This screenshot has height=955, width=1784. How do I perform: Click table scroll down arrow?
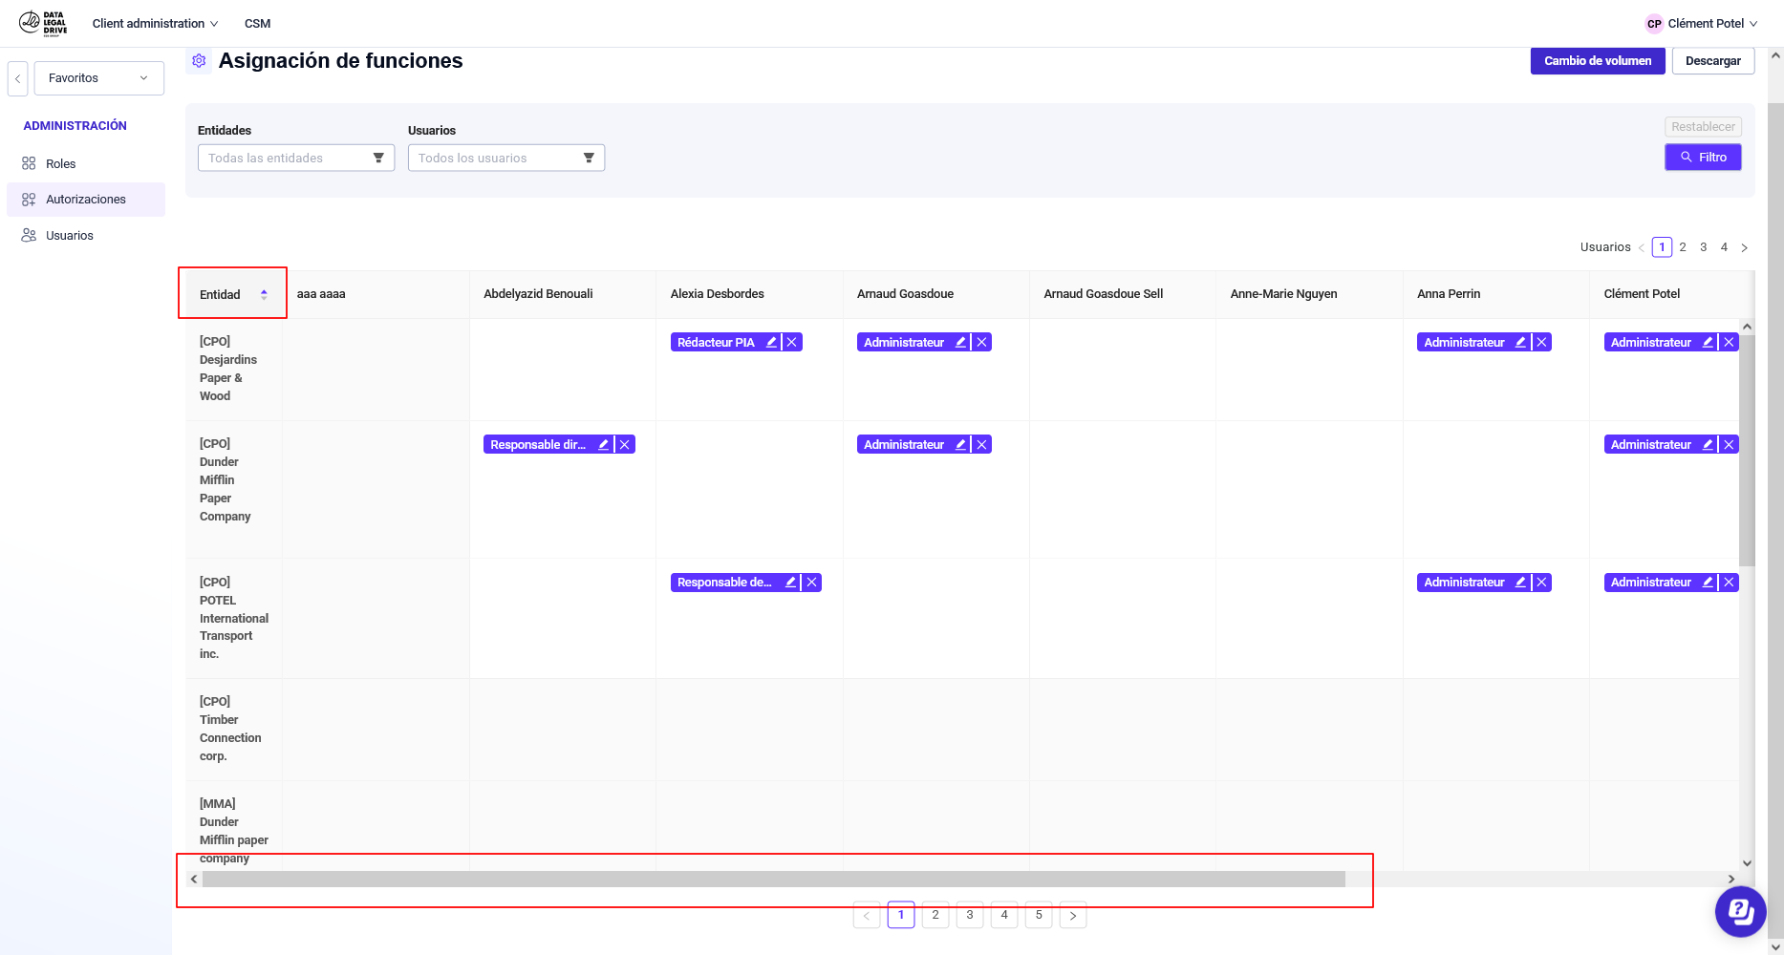[x=1747, y=863]
